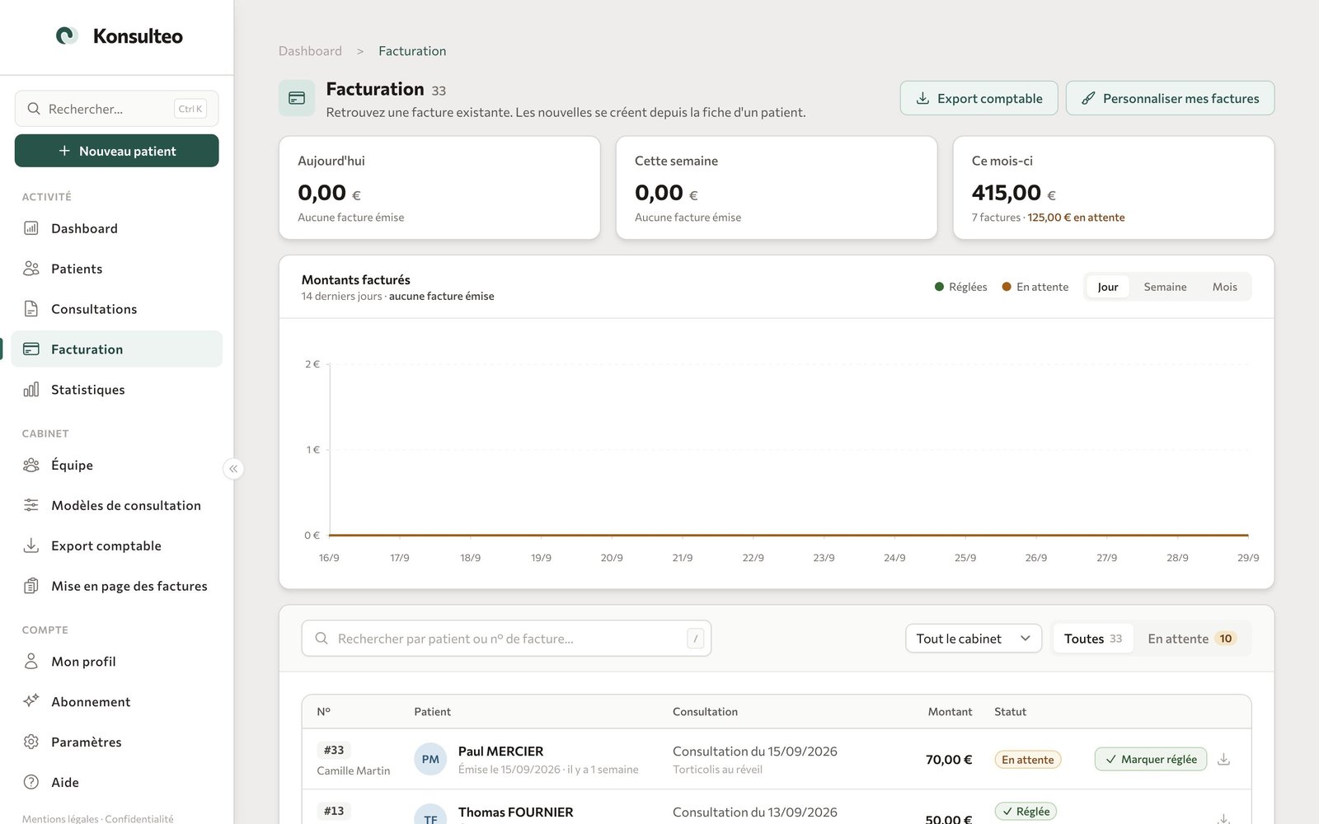The image size is (1319, 824).
Task: Open Paramètres in the sidebar
Action: click(116, 742)
